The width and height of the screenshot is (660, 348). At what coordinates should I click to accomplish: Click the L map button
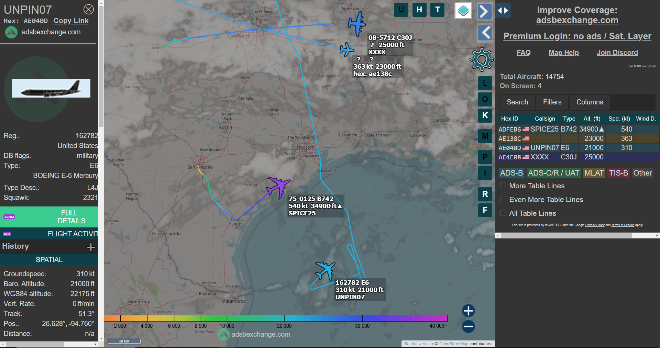[x=485, y=83]
